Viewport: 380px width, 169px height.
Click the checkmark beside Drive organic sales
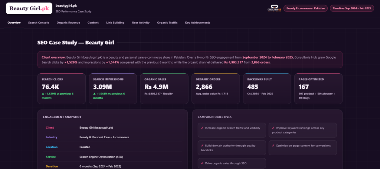tap(202, 163)
